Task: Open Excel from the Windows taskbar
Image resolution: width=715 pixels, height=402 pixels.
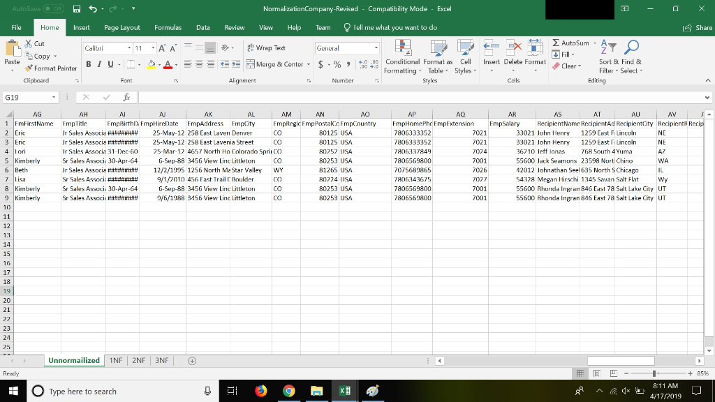Action: (344, 391)
